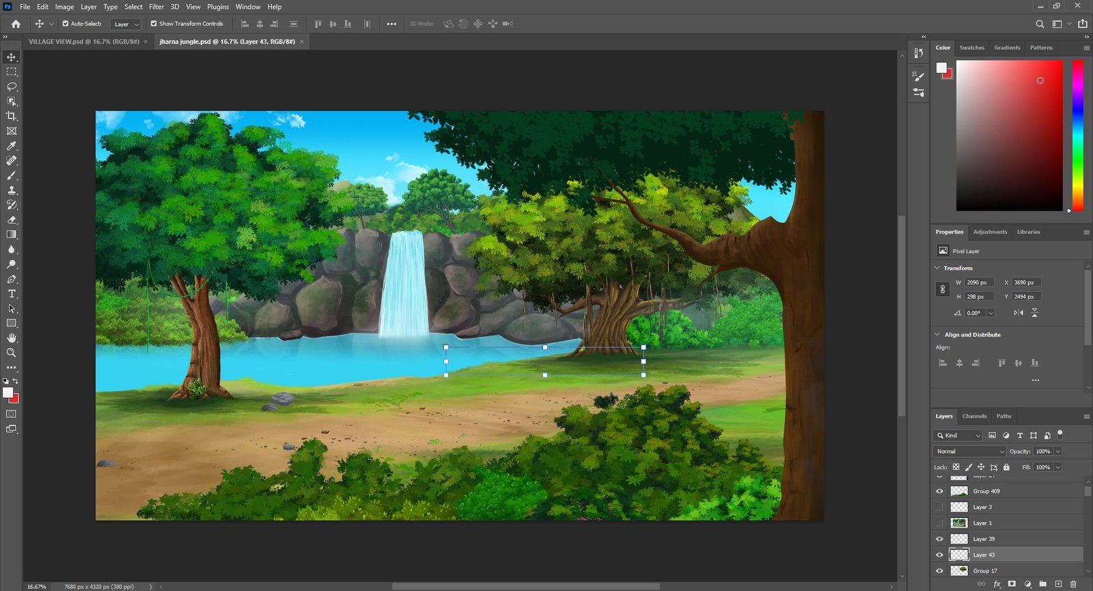Click the hue slider strip
1093x591 pixels.
1077,136
